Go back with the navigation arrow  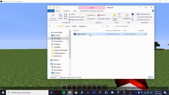coord(50,26)
